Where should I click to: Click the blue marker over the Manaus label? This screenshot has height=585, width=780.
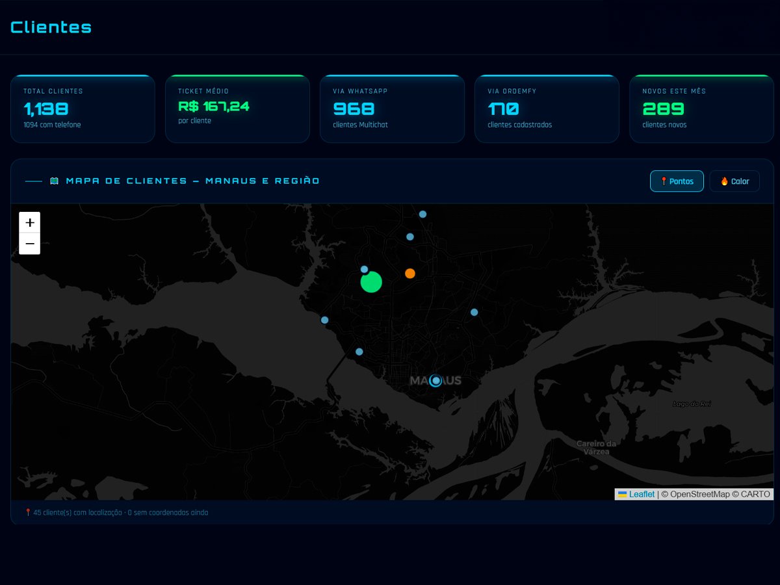436,381
